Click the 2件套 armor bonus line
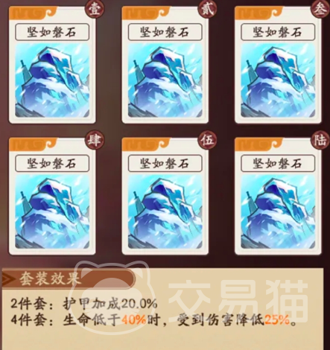Viewport: 330px width, 350px height. [84, 304]
